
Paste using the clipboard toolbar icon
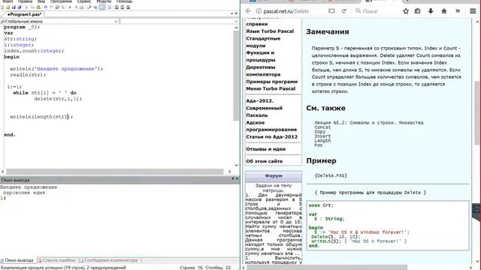[x=38, y=7]
